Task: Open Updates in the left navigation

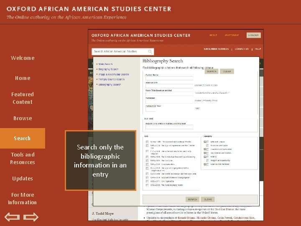Action: (x=23, y=179)
